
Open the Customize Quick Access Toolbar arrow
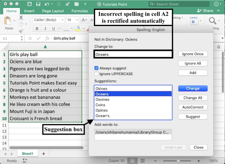click(85, 4)
